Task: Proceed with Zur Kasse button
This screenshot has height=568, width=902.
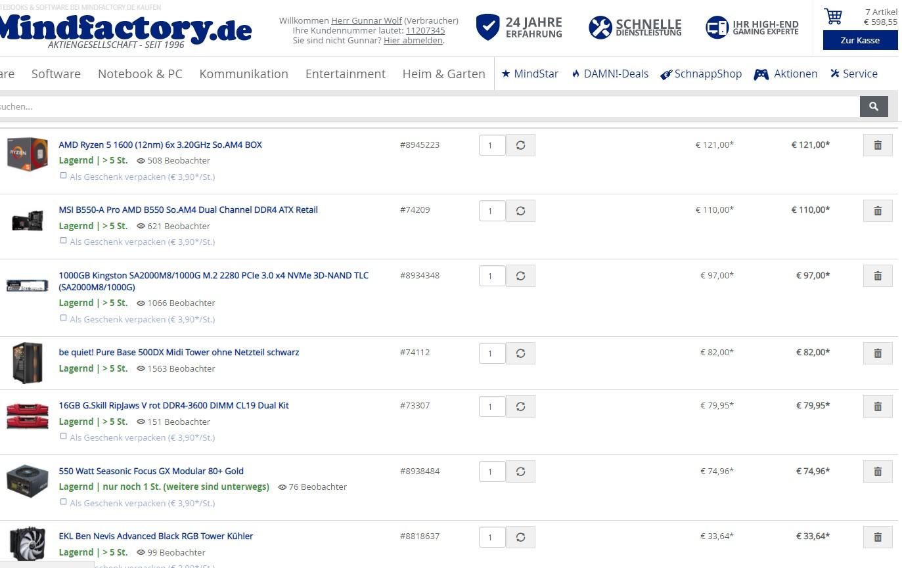Action: point(860,40)
